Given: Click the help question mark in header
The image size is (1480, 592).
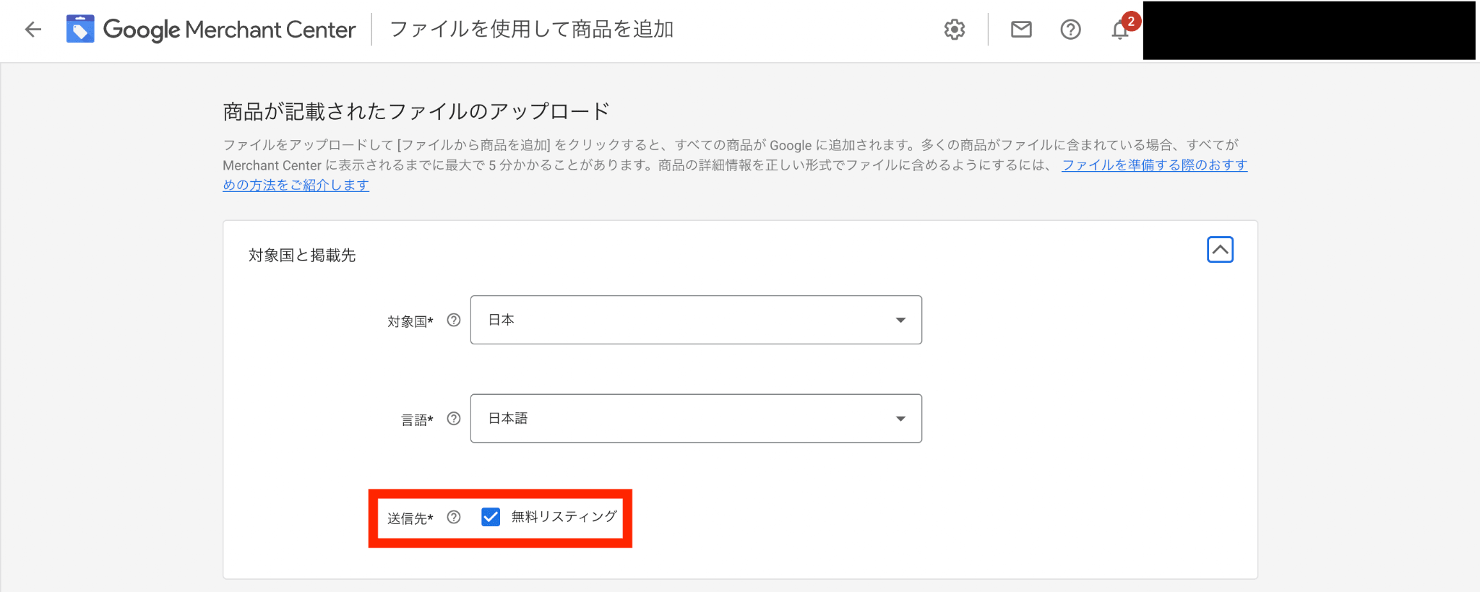Looking at the screenshot, I should pos(1070,30).
